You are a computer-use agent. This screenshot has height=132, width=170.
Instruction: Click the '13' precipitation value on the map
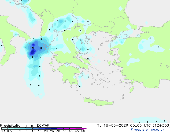[x=33, y=48]
